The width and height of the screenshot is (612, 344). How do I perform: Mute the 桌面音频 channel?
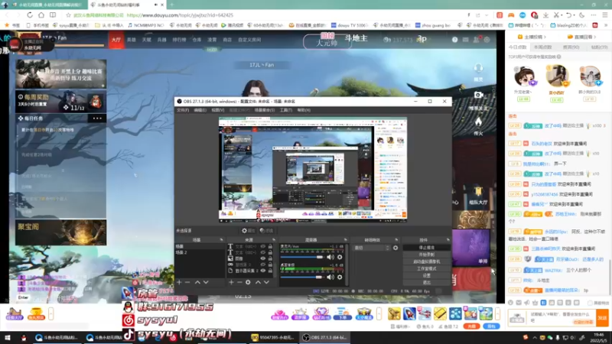pos(330,277)
